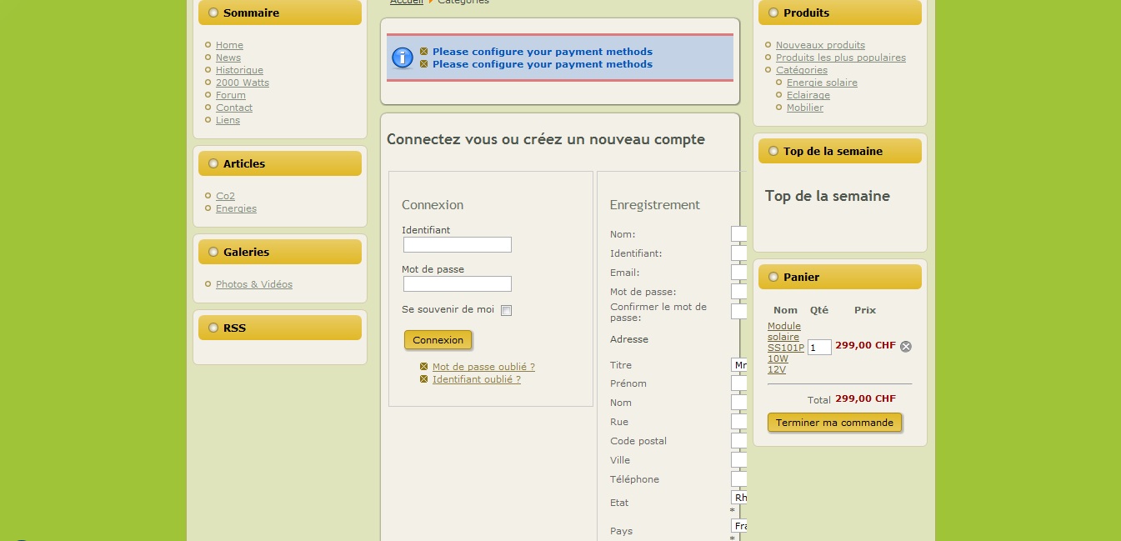
Task: Click the 'Connectez vous ou créez un nouveau compte' heading
Action: pyautogui.click(x=546, y=139)
